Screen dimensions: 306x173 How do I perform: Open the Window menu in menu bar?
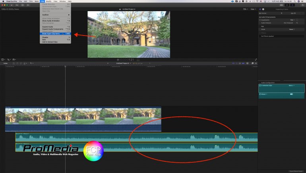pos(62,1)
